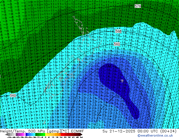Click the 00:00 UTC time label
The image size is (179, 138).
[145, 131]
